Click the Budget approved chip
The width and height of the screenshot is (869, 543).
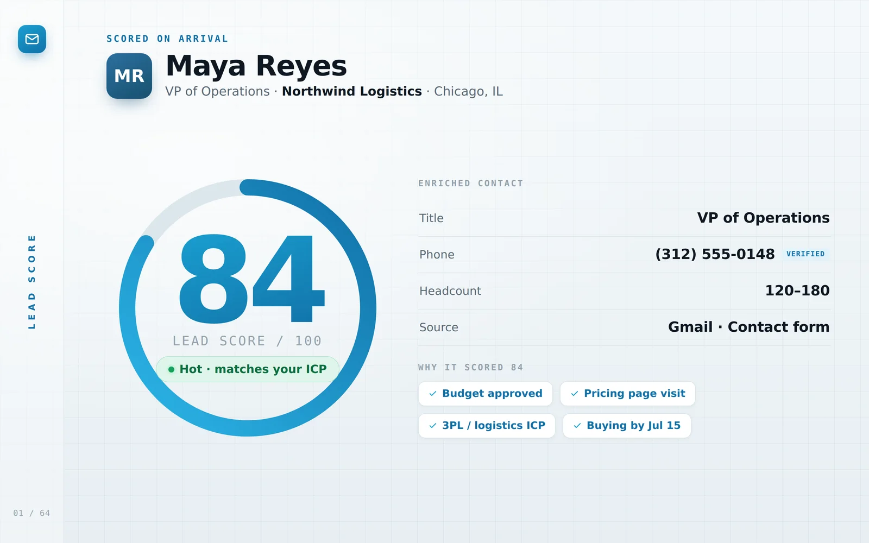tap(486, 394)
